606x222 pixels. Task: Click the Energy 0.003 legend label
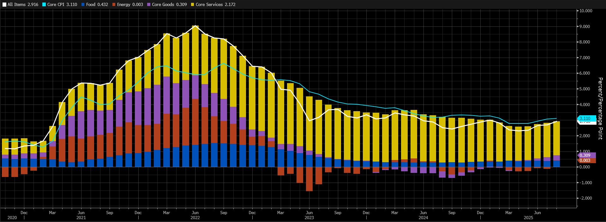(x=130, y=5)
